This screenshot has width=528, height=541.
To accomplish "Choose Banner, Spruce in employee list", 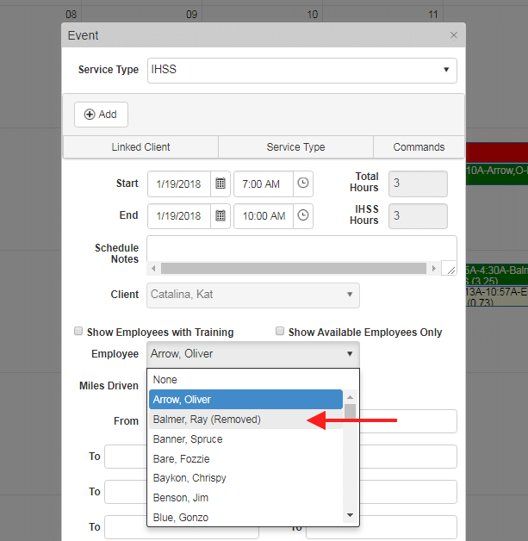I will 187,439.
